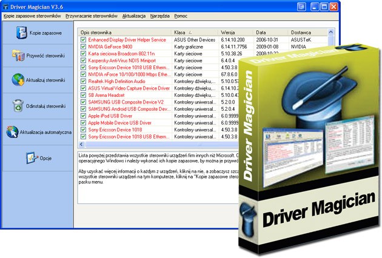Sort by the Klasa column header
Image resolution: width=382 pixels, height=258 pixels.
[x=195, y=32]
